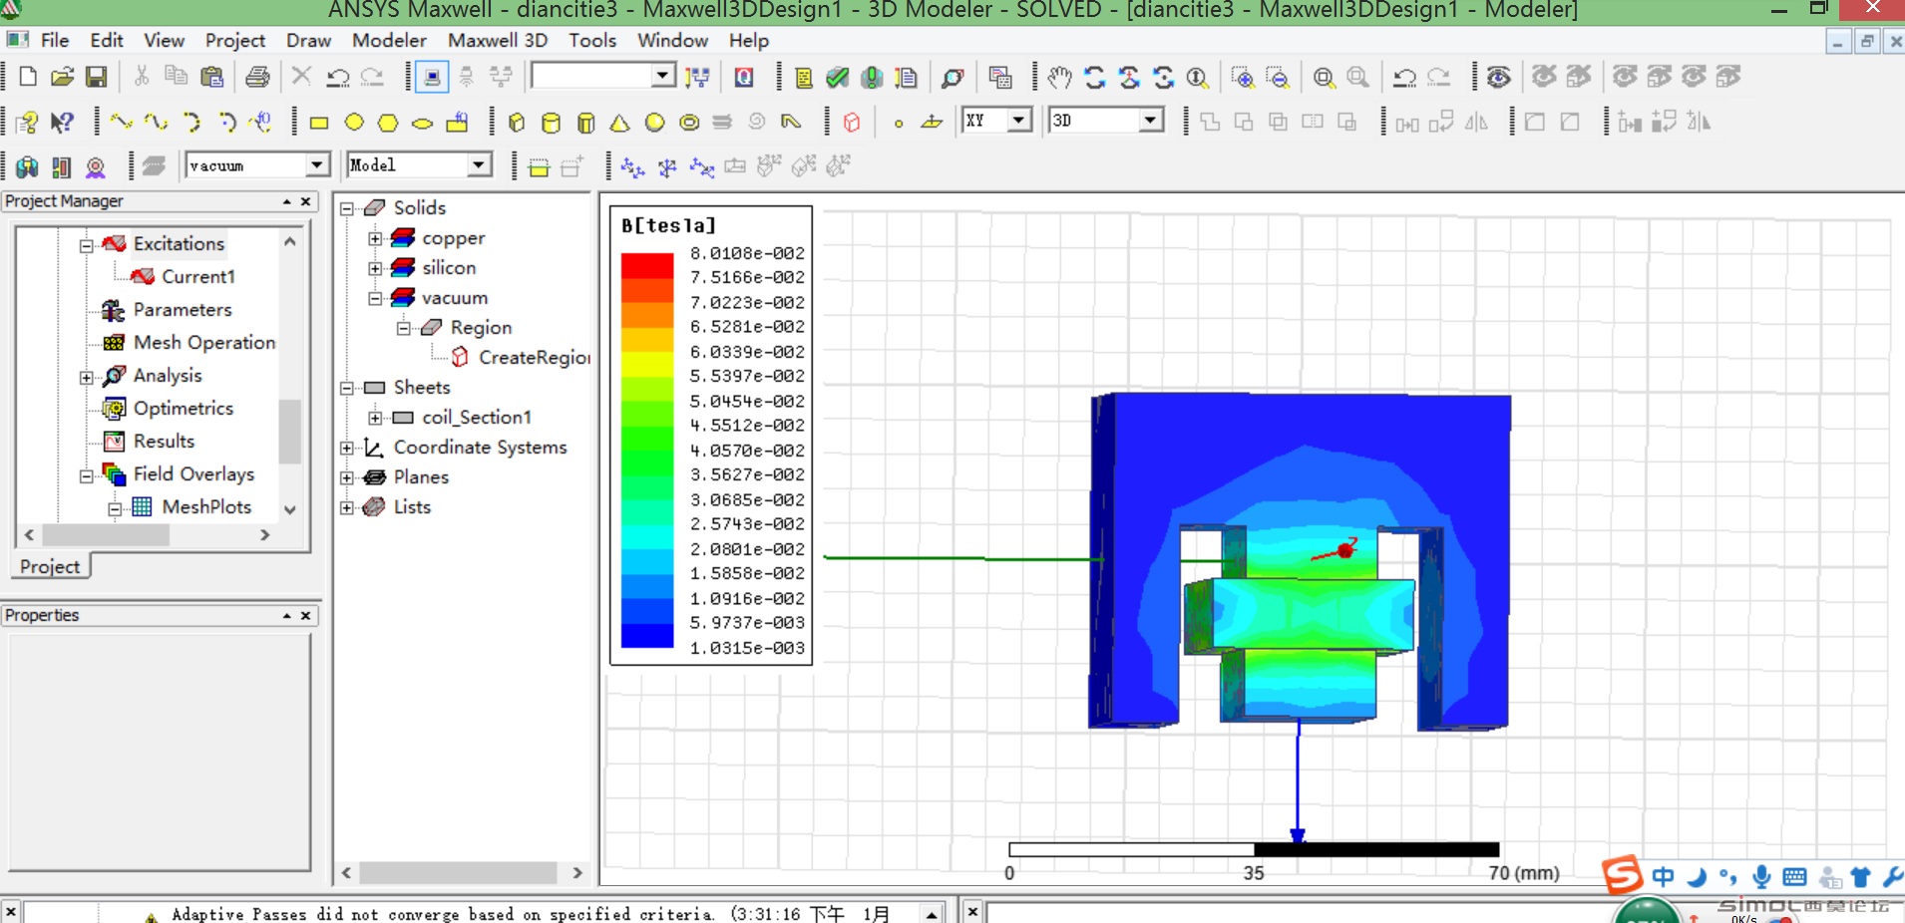Select the Draw cone tool
This screenshot has height=923, width=1905.
[620, 123]
